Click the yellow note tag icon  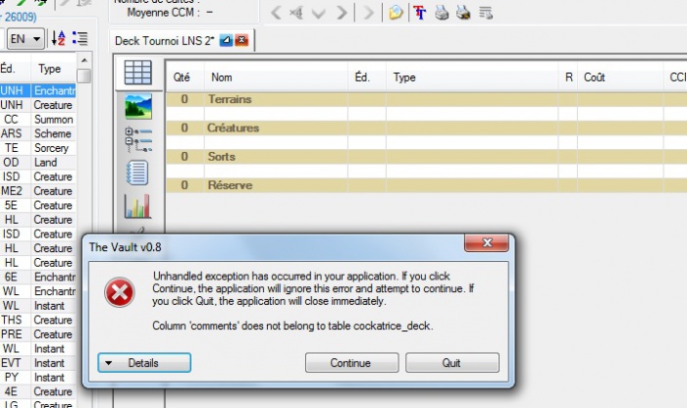coord(396,12)
